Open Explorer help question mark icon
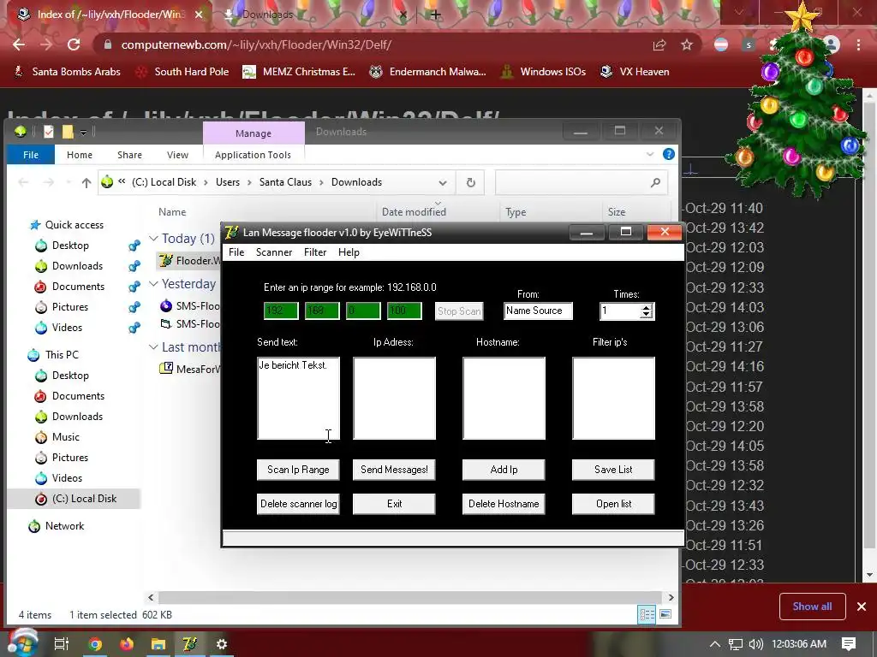Viewport: 877px width, 657px height. point(668,154)
